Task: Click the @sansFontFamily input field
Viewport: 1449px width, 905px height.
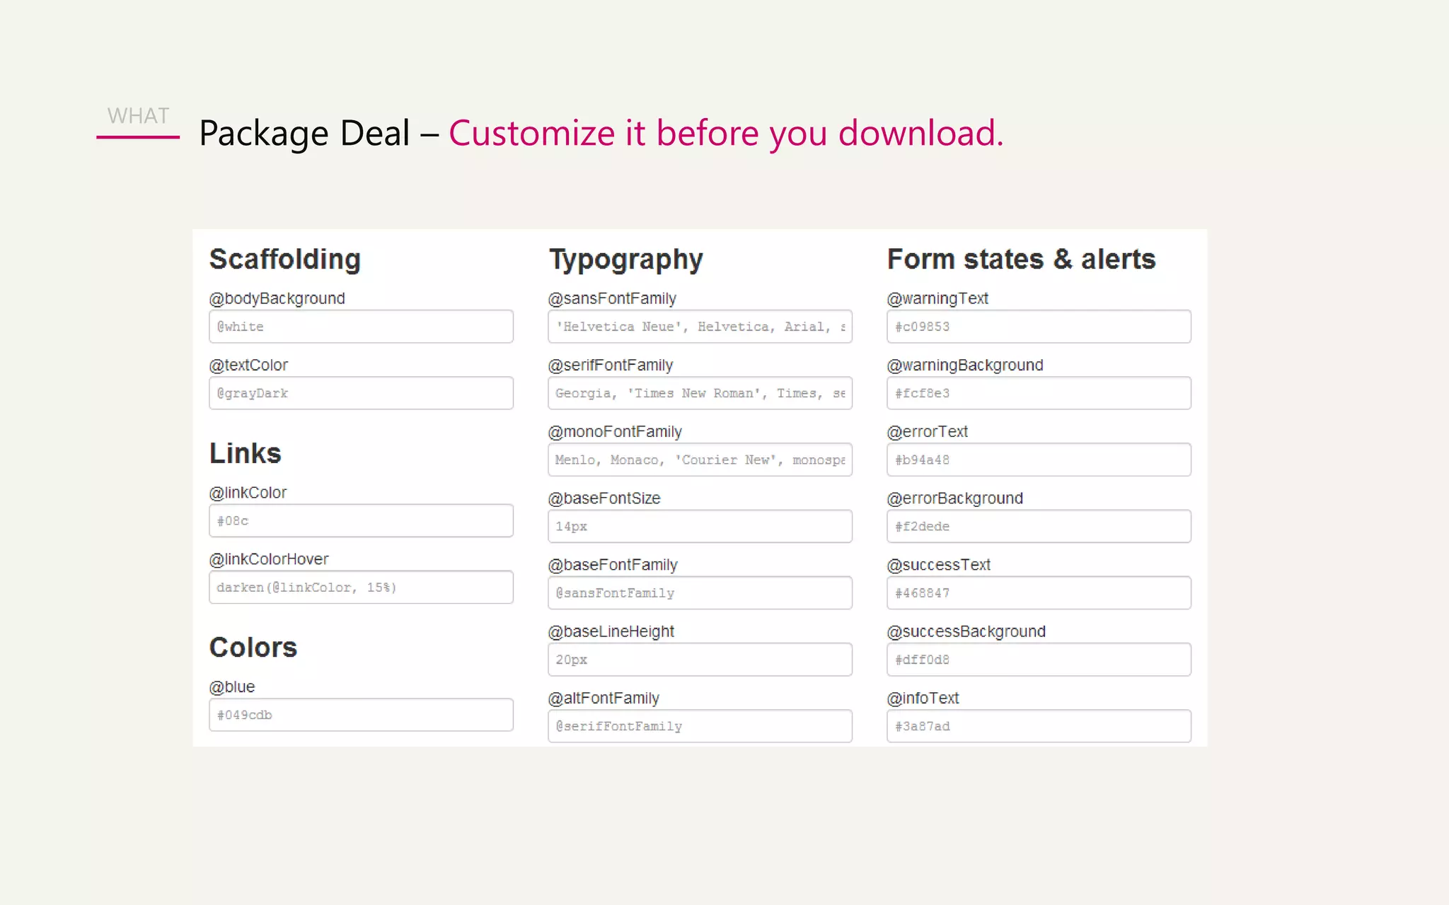Action: coord(700,327)
